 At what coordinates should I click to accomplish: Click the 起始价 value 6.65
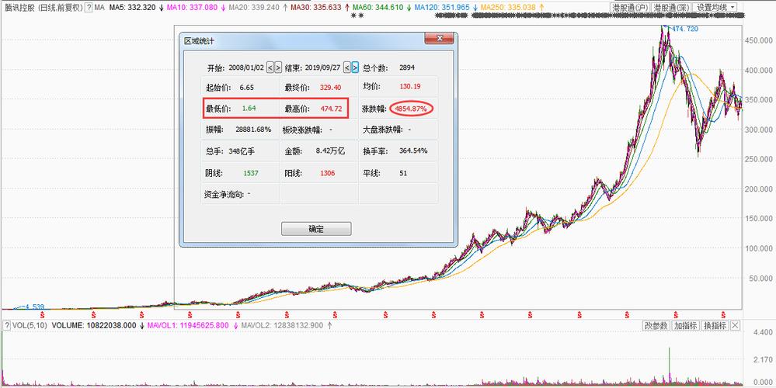246,88
